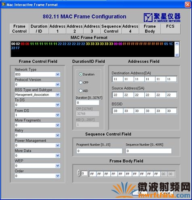Image resolution: width=192 pixels, height=200 pixels.
Task: Increment the Frame Body index stepper
Action: [x=79, y=172]
